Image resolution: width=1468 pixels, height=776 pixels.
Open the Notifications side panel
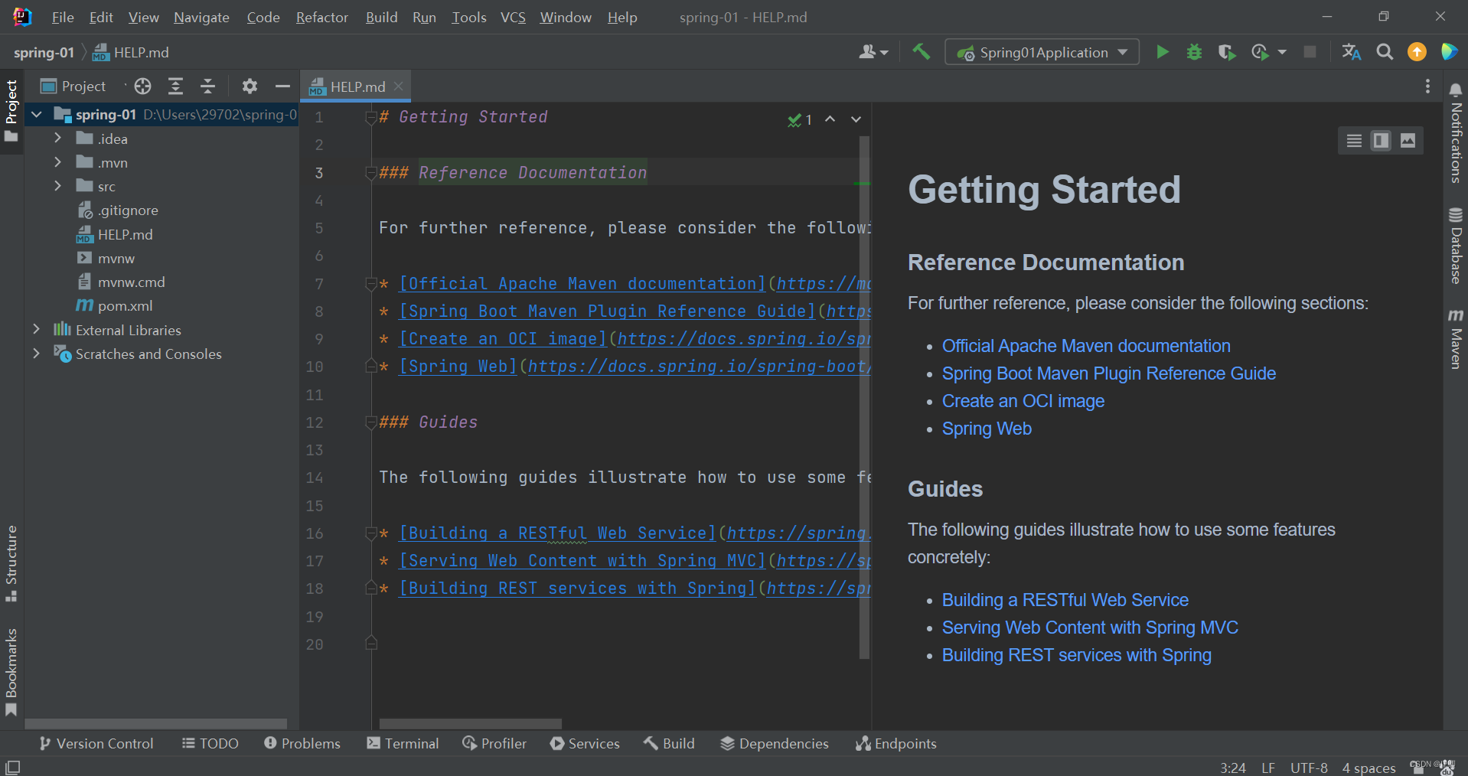(x=1456, y=132)
